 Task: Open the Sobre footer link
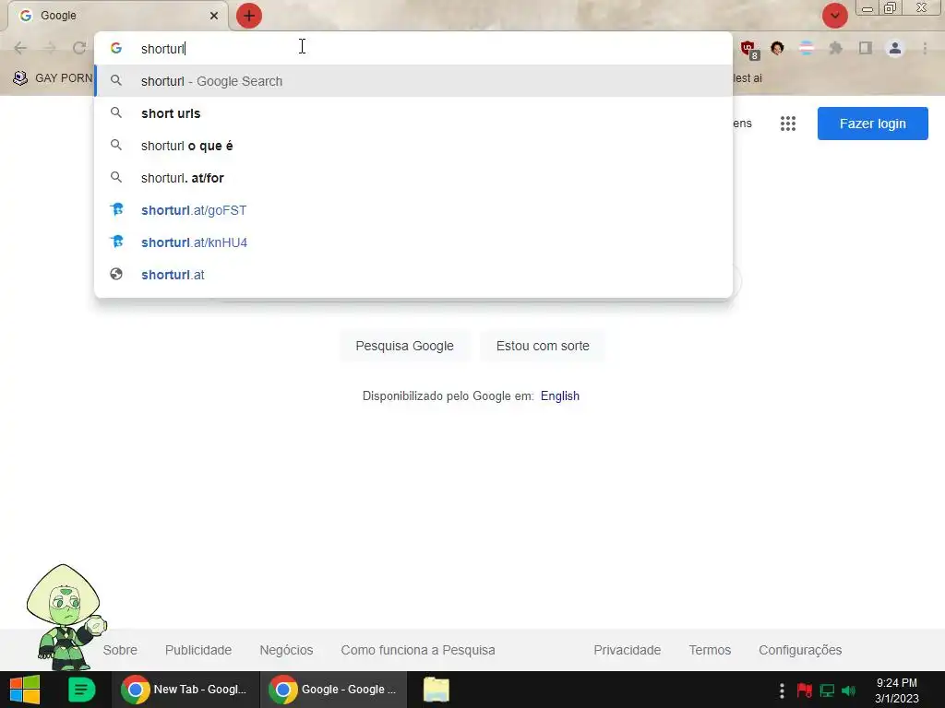(x=120, y=650)
